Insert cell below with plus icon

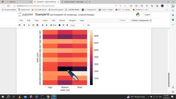24,25
